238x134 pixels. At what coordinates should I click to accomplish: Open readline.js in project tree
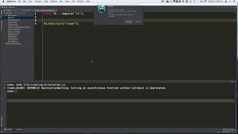[x=13, y=41]
